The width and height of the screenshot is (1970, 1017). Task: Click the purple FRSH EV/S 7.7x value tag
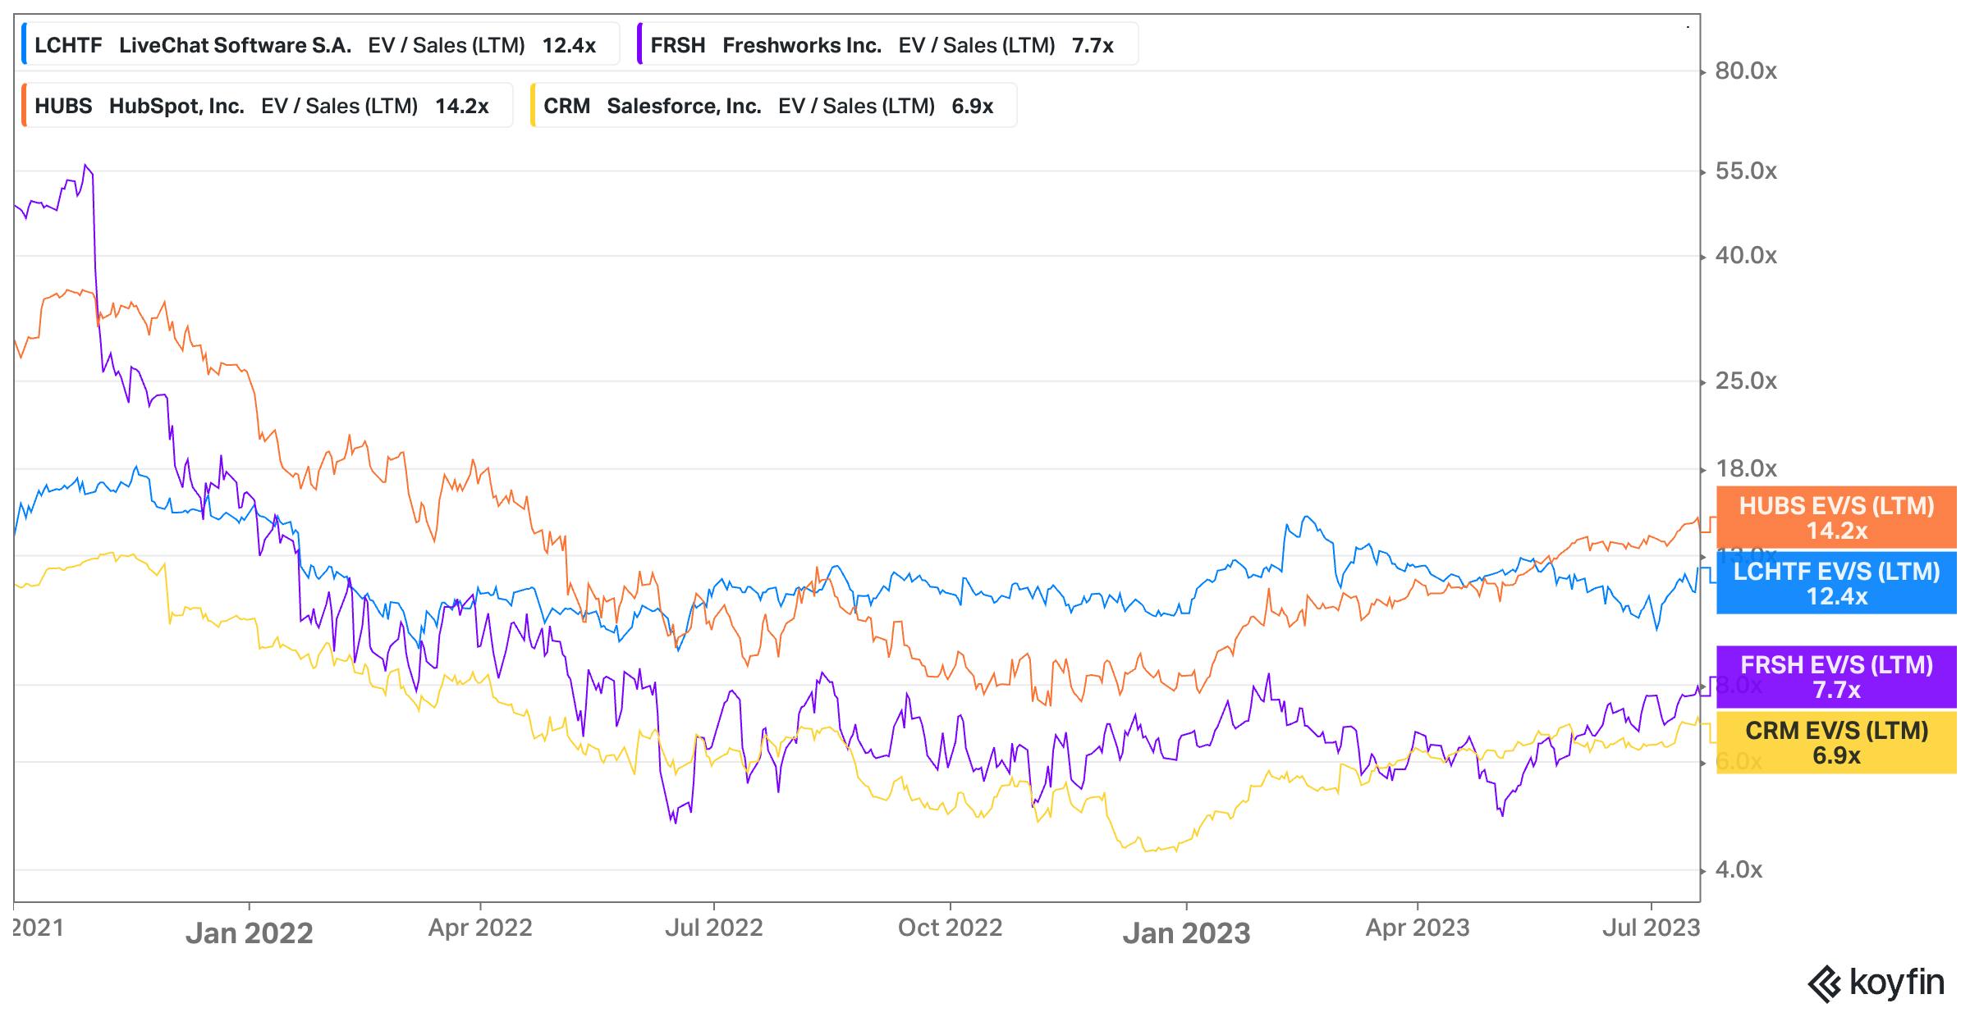1836,677
